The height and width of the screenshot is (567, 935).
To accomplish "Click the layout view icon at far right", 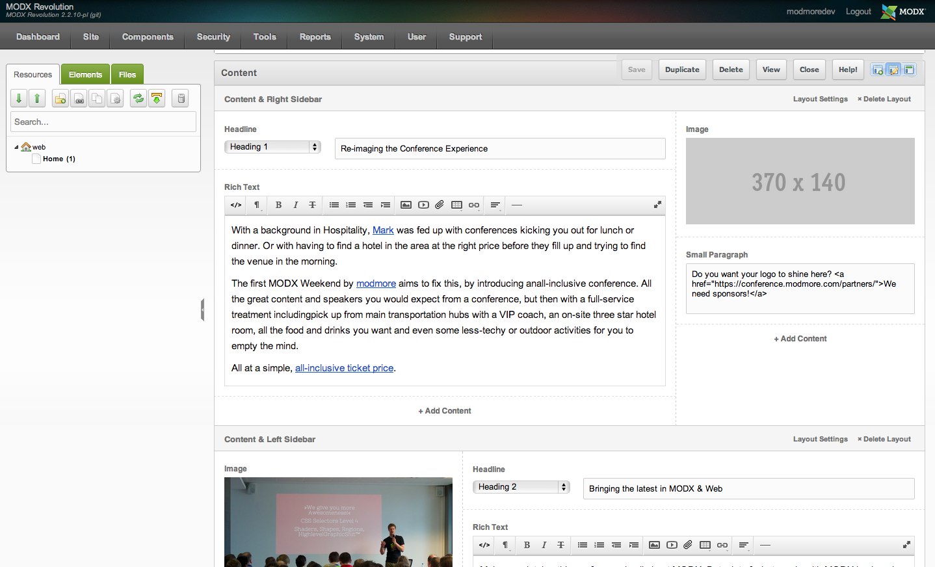I will pyautogui.click(x=909, y=70).
